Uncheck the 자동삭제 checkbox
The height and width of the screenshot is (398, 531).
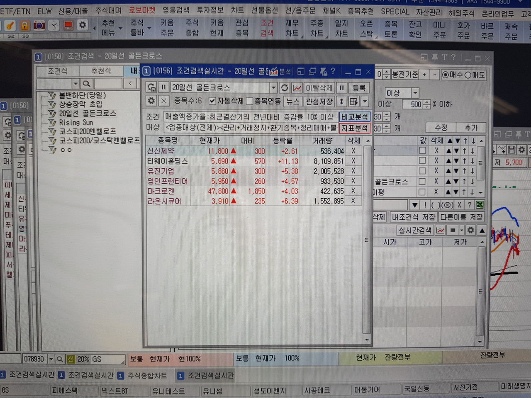(212, 101)
